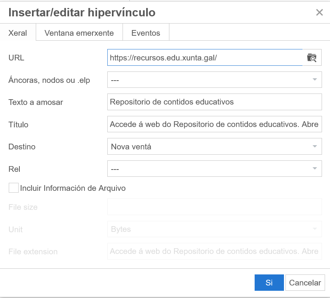Screen dimensions: 330x298
Task: Confirm the hyperlink with the Si button
Action: (x=269, y=282)
